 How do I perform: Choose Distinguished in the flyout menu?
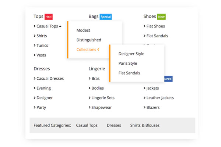point(89,40)
